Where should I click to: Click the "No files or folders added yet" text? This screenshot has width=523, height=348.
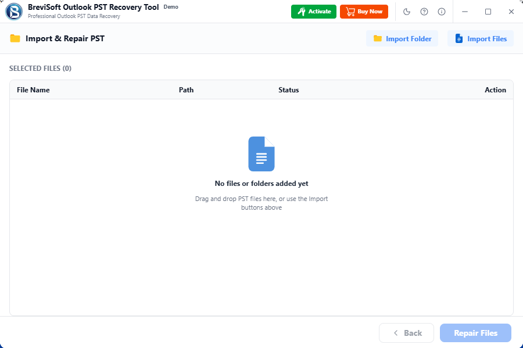(x=261, y=184)
